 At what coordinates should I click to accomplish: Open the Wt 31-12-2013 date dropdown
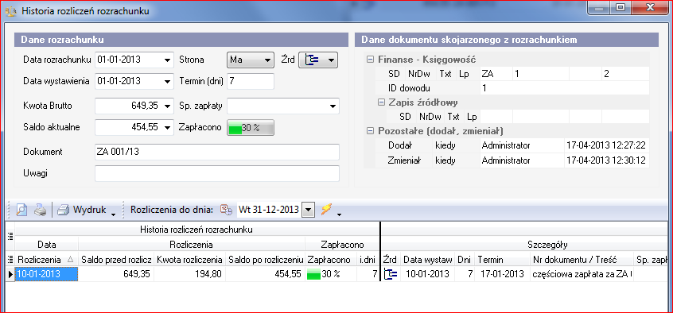[x=309, y=210]
